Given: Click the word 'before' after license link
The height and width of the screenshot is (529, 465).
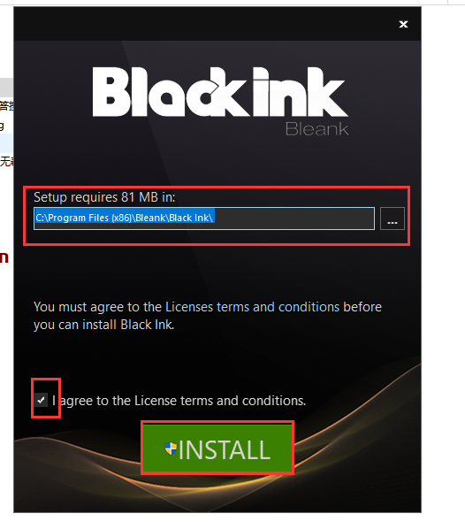Looking at the screenshot, I should 362,307.
